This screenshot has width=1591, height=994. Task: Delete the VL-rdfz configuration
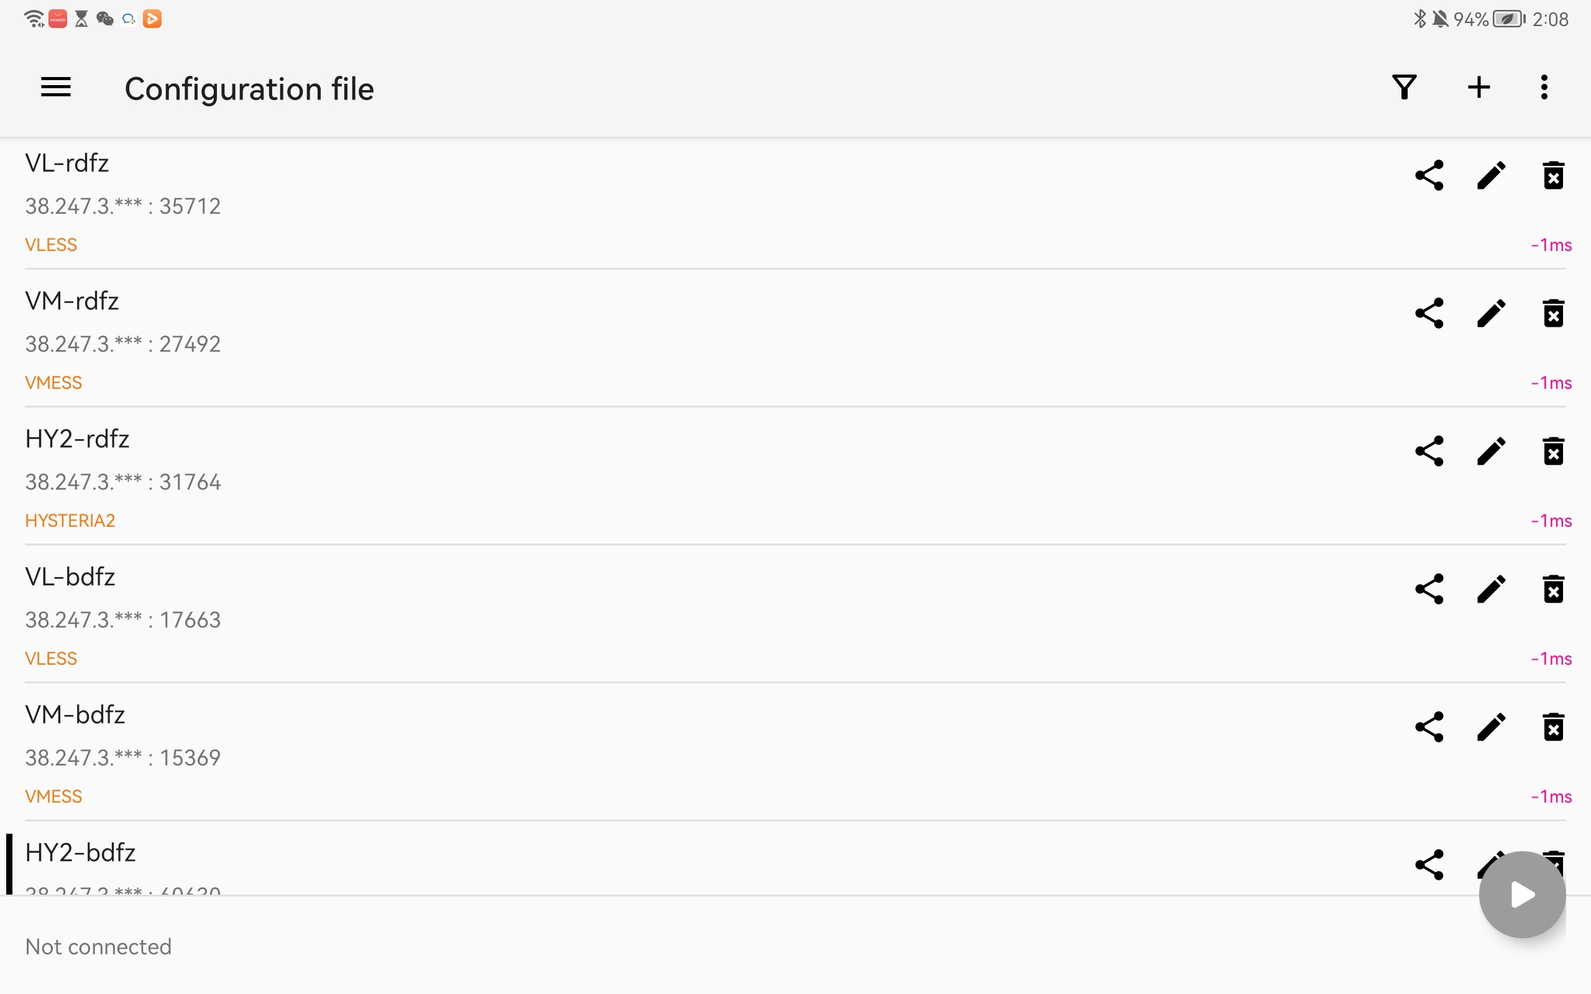[1553, 176]
